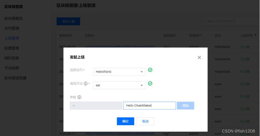Click the 交易ID column header
The width and height of the screenshot is (260, 136).
(89, 36)
